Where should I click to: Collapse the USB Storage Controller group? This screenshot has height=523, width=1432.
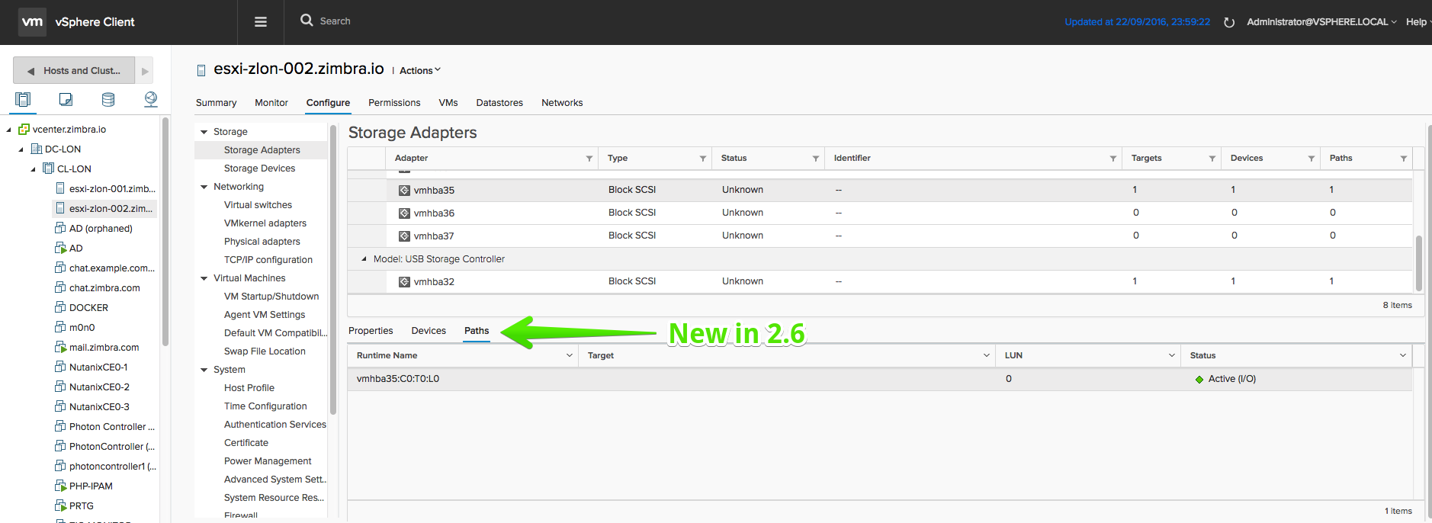point(364,259)
